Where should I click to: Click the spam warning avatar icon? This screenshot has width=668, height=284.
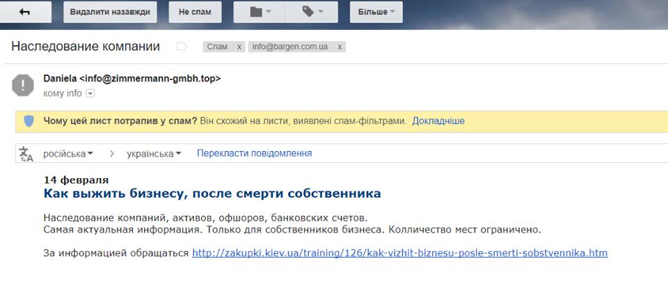(x=23, y=85)
